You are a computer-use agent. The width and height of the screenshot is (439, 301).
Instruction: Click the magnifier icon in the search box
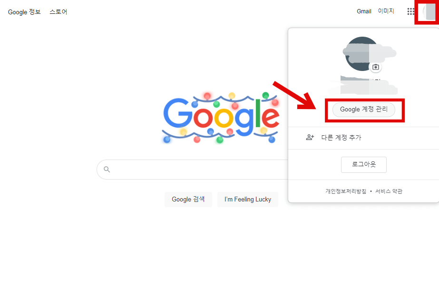click(107, 169)
